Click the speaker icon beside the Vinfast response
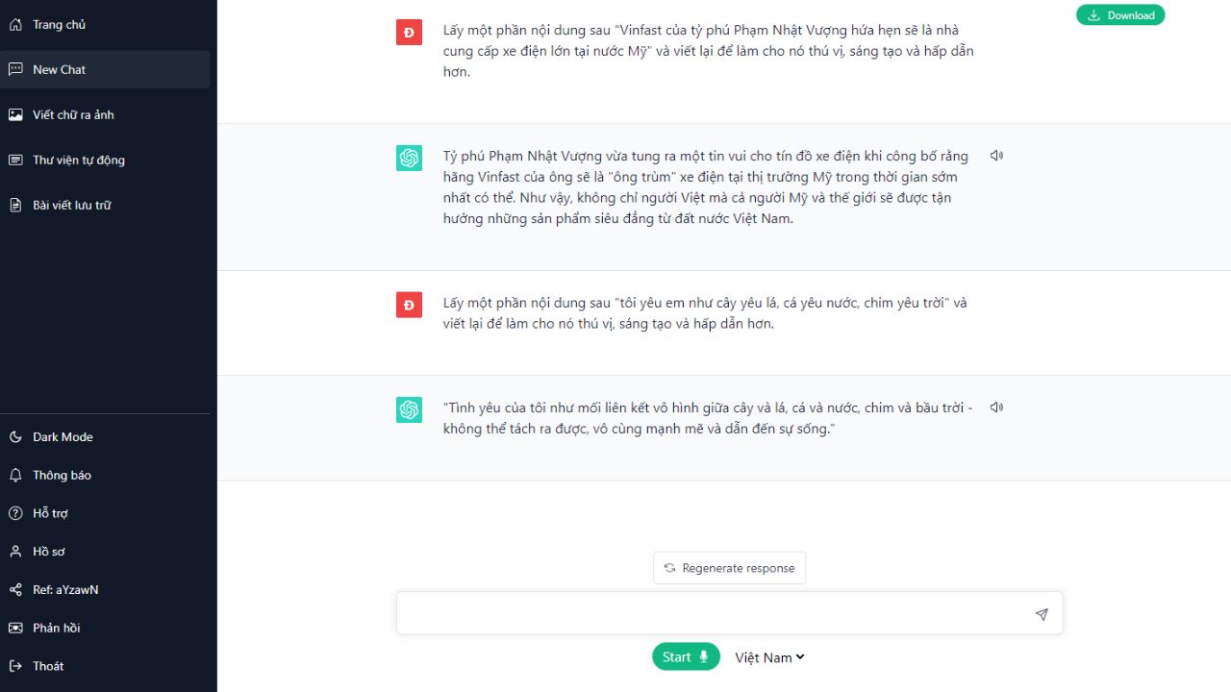The image size is (1231, 692). point(996,156)
